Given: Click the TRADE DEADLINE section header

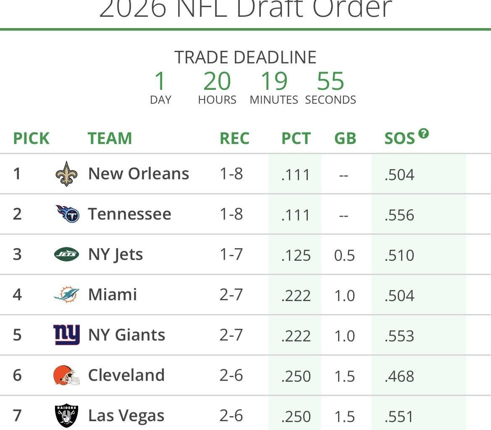Looking at the screenshot, I should pos(245,57).
